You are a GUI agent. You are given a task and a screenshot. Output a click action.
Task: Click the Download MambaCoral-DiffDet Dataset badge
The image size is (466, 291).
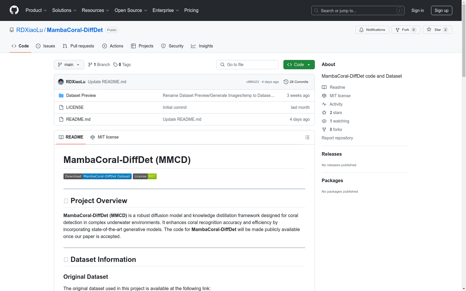pyautogui.click(x=98, y=176)
